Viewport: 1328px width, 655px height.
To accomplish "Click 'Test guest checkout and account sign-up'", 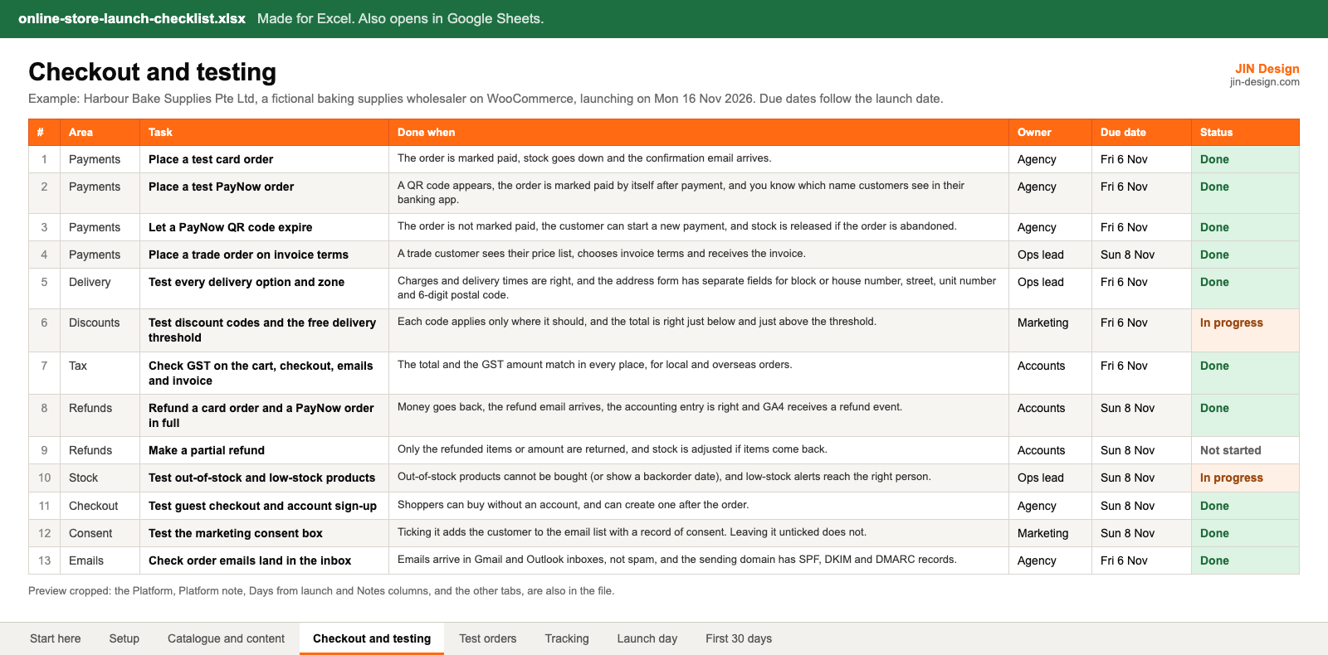I will point(262,506).
